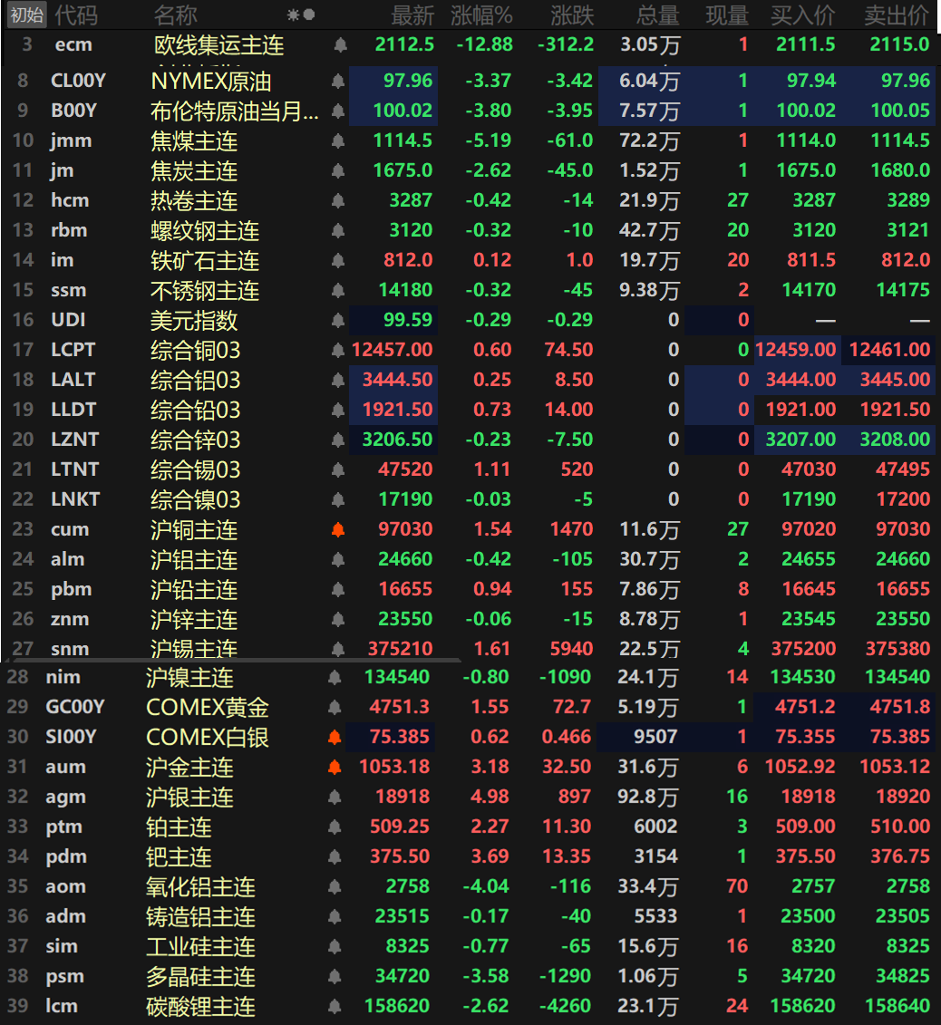Select the 铁矿石主连 row name
This screenshot has width=941, height=1025.
click(205, 261)
